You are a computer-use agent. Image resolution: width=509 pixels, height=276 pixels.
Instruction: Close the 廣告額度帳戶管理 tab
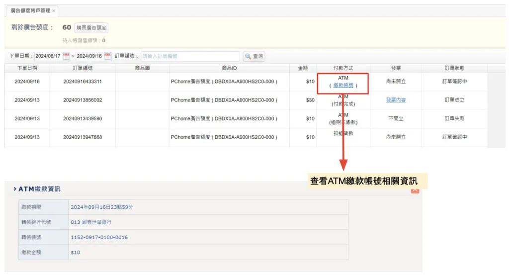pos(54,10)
